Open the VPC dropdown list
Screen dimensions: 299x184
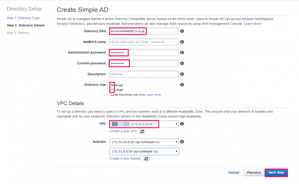(x=144, y=124)
